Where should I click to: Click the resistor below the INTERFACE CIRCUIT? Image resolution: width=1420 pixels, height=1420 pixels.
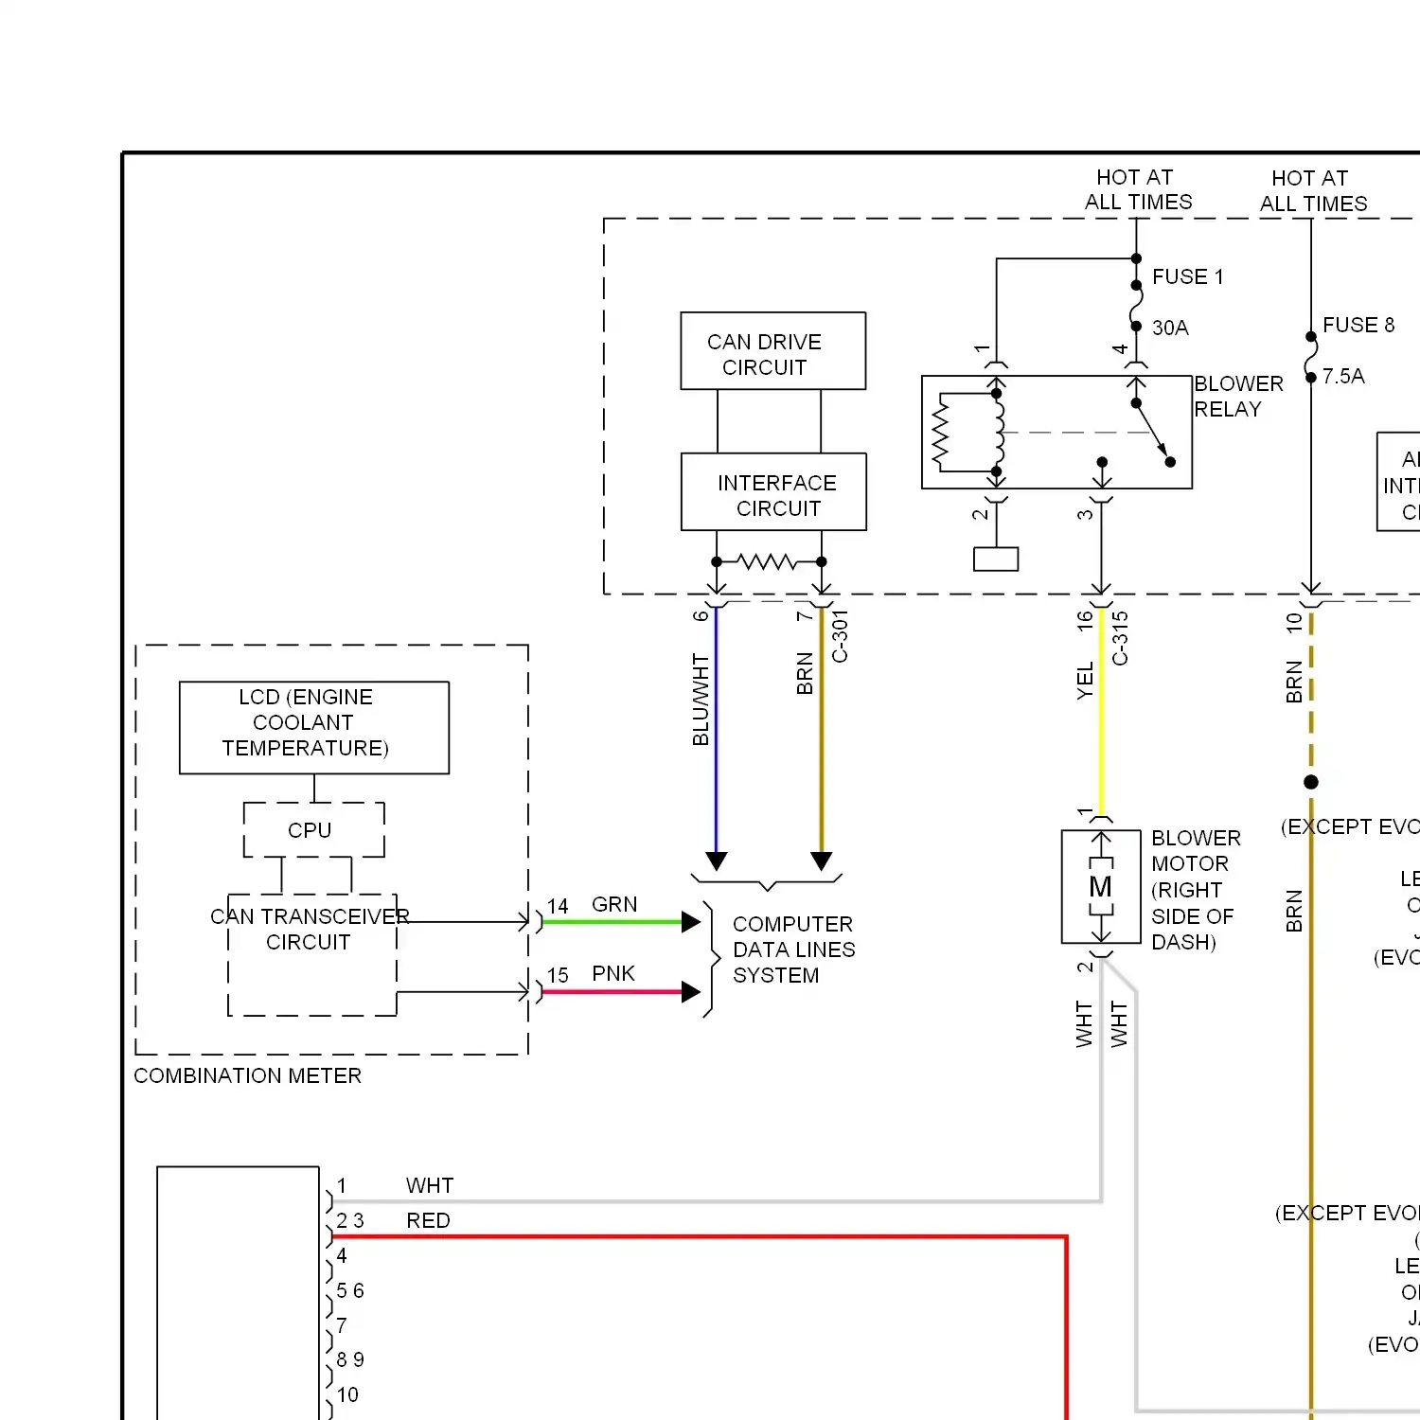pyautogui.click(x=768, y=562)
